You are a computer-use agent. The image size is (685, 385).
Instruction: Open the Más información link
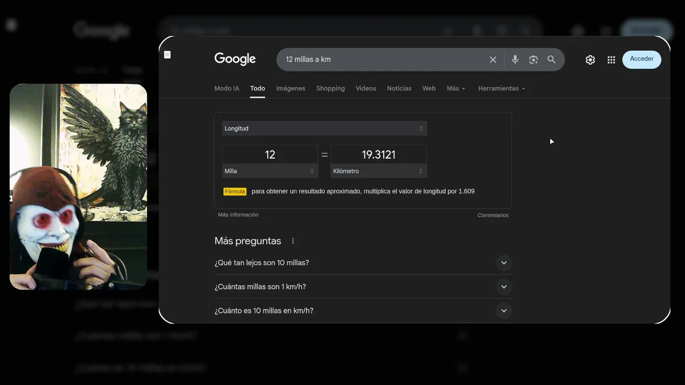point(238,215)
